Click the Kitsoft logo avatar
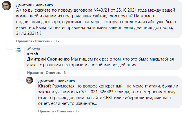The image size is (186, 115). pos(19,50)
